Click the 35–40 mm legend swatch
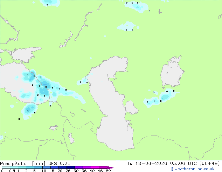 (x=86, y=167)
